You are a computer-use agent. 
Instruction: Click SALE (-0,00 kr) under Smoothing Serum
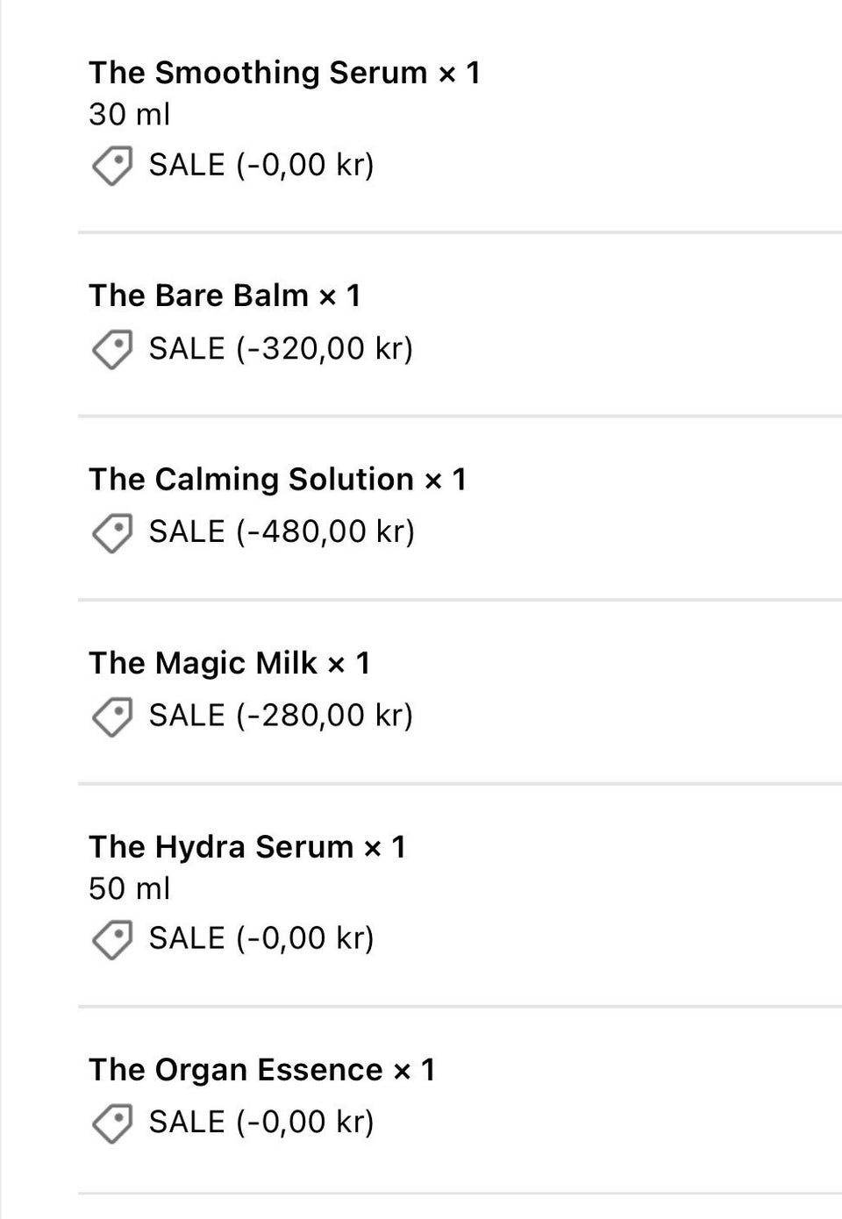pyautogui.click(x=261, y=165)
